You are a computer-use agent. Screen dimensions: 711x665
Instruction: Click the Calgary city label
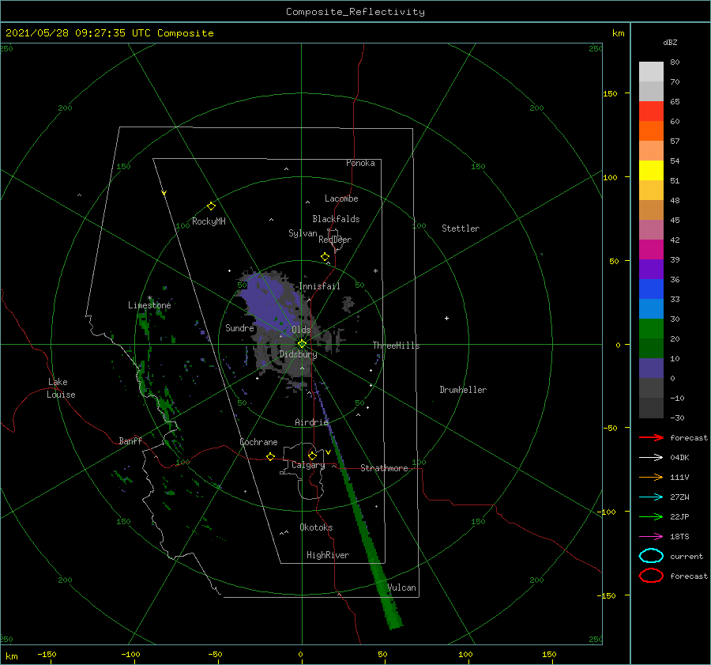coord(308,465)
